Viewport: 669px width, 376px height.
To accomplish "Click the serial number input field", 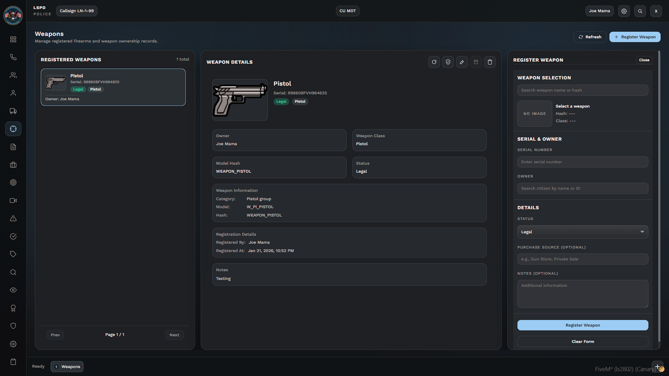I will [x=582, y=162].
